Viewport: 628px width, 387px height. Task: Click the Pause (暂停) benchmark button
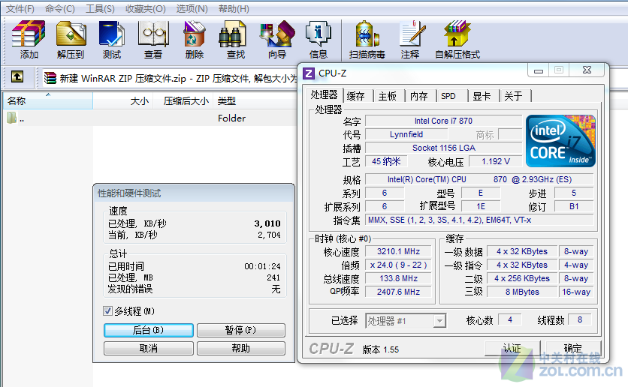(x=240, y=330)
